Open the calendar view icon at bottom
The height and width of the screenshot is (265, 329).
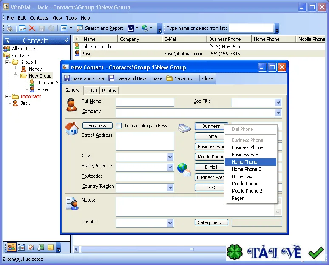point(21,248)
